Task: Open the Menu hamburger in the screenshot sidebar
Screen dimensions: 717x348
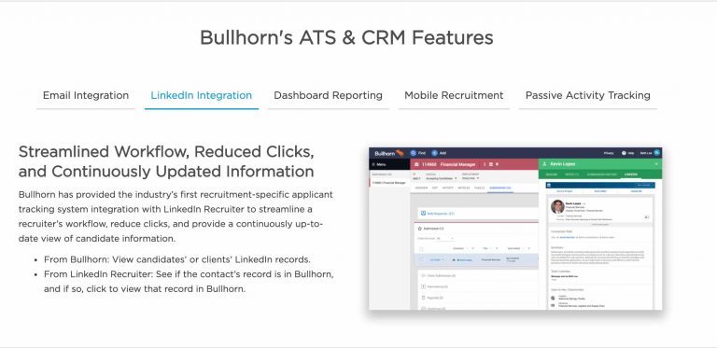Action: 373,164
